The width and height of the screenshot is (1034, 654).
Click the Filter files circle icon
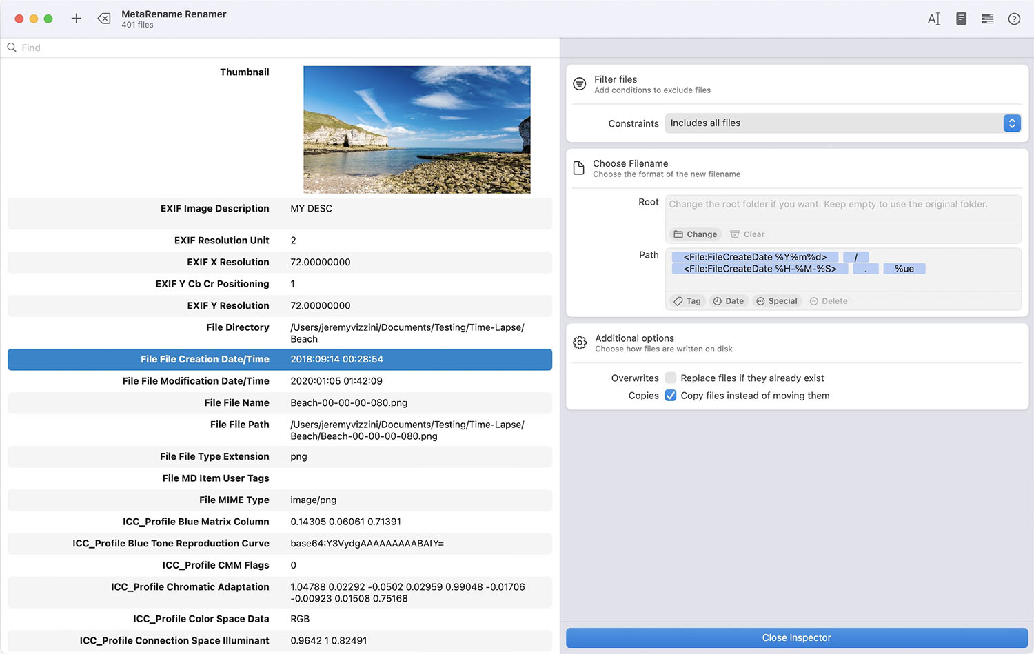pyautogui.click(x=579, y=83)
